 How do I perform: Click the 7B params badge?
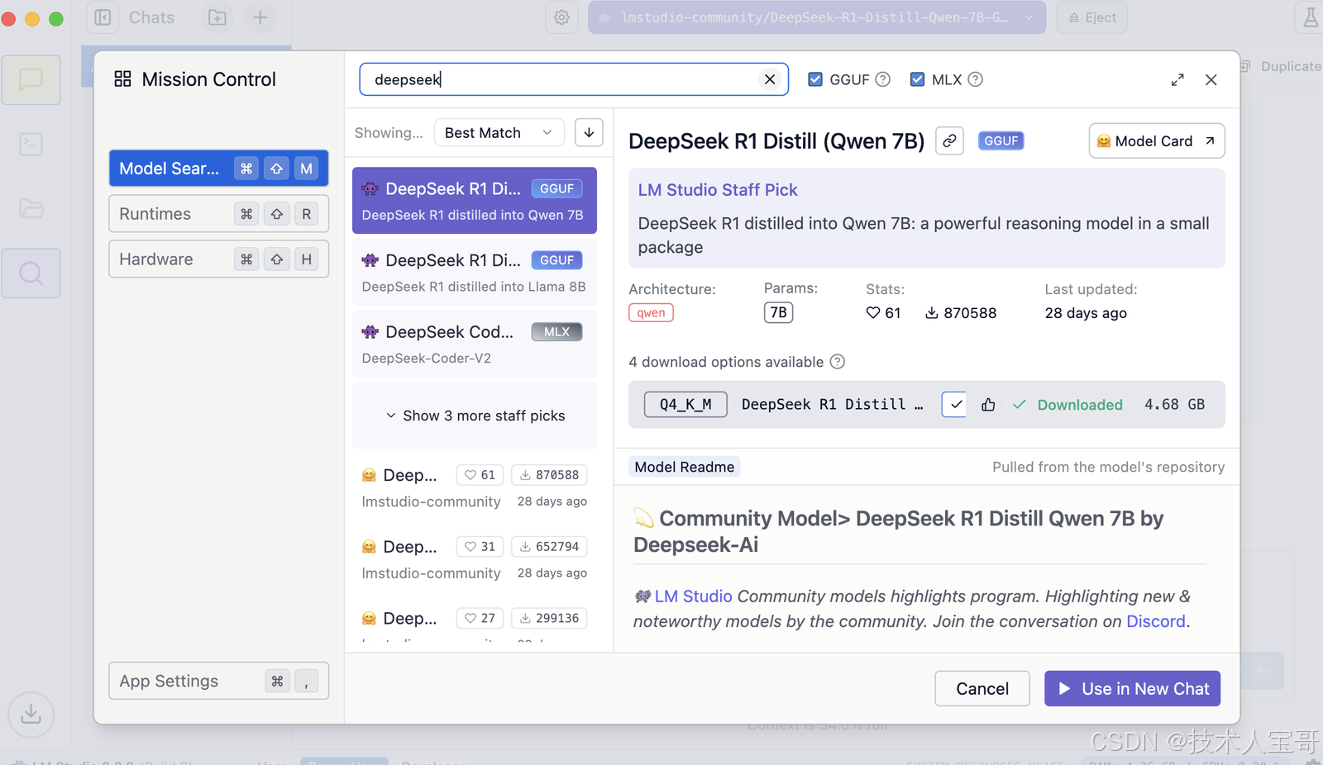point(778,312)
